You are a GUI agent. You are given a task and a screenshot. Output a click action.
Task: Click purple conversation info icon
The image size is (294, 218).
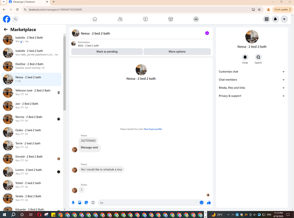[x=207, y=33]
